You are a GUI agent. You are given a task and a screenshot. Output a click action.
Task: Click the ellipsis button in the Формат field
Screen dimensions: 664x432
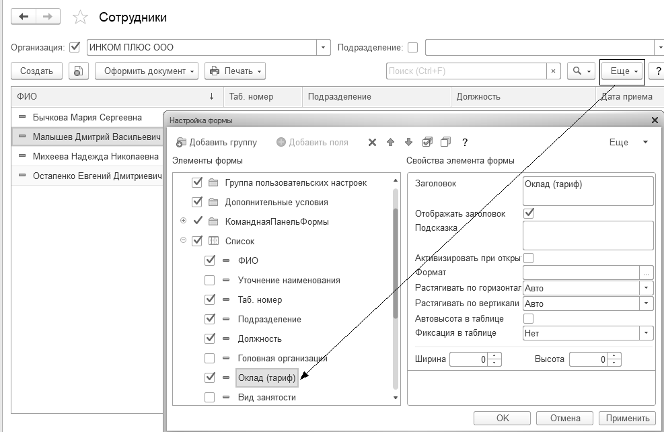tap(646, 273)
